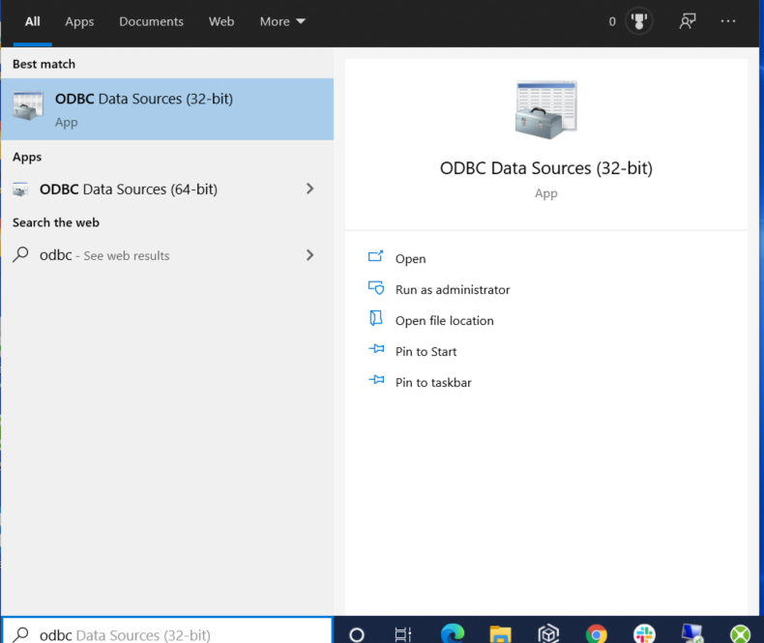This screenshot has width=764, height=643.
Task: Open File Explorer from taskbar
Action: [x=500, y=634]
